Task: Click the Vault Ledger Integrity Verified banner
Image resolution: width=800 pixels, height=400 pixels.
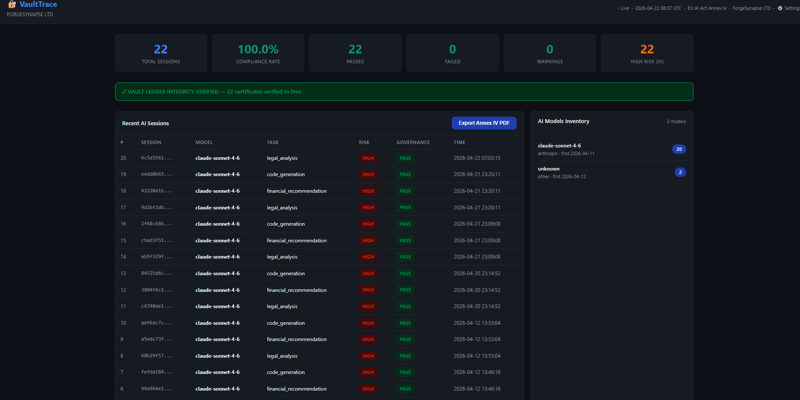Action: pyautogui.click(x=404, y=92)
